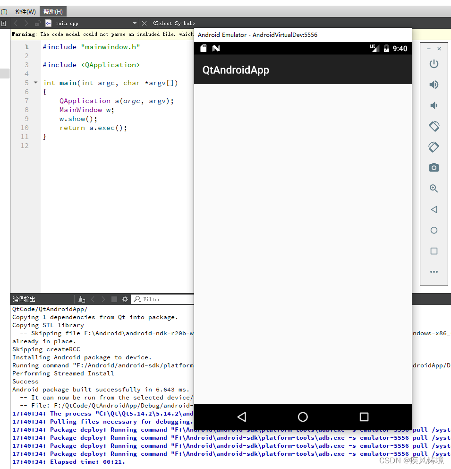The width and height of the screenshot is (451, 469).
Task: Open the Select Symbol dropdown
Action: [x=173, y=23]
